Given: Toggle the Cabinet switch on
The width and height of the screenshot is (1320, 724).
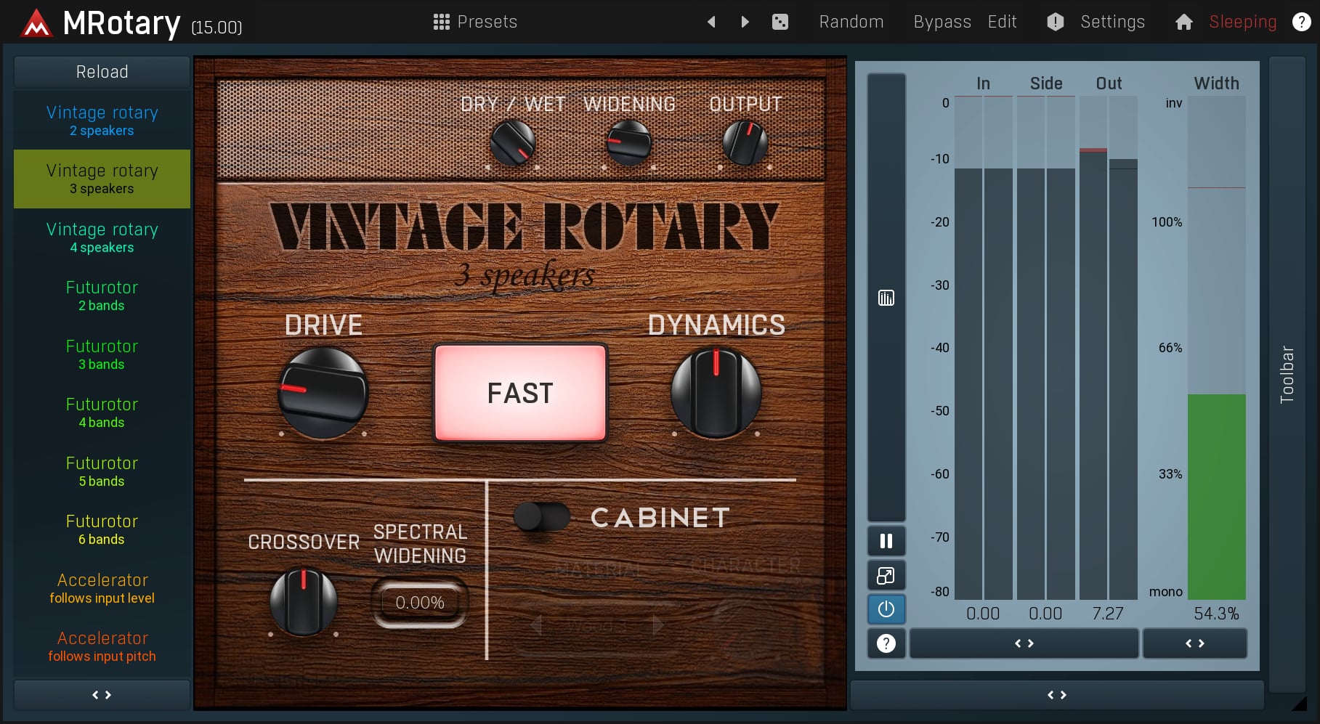Looking at the screenshot, I should pos(541,517).
